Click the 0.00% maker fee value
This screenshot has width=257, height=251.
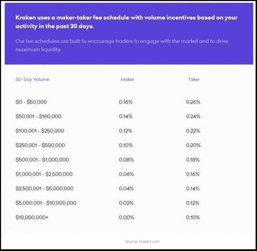tap(126, 217)
